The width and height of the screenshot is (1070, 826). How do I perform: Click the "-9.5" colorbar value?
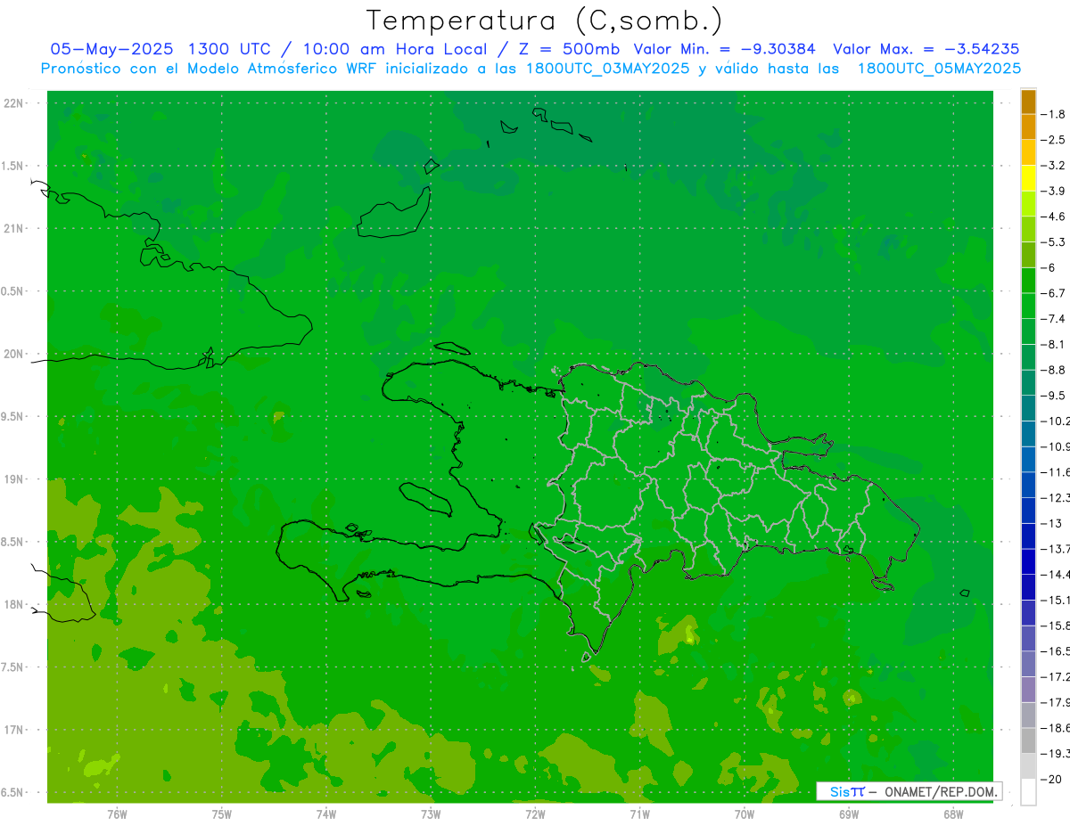point(1054,395)
